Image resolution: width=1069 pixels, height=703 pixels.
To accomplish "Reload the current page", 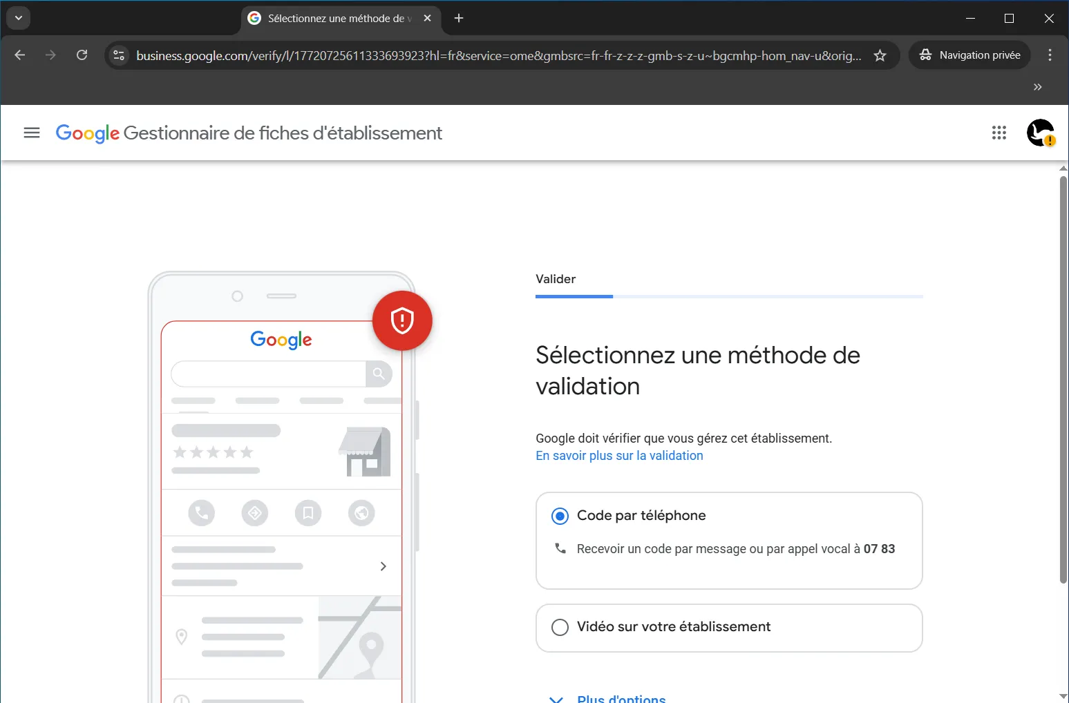I will pyautogui.click(x=82, y=55).
